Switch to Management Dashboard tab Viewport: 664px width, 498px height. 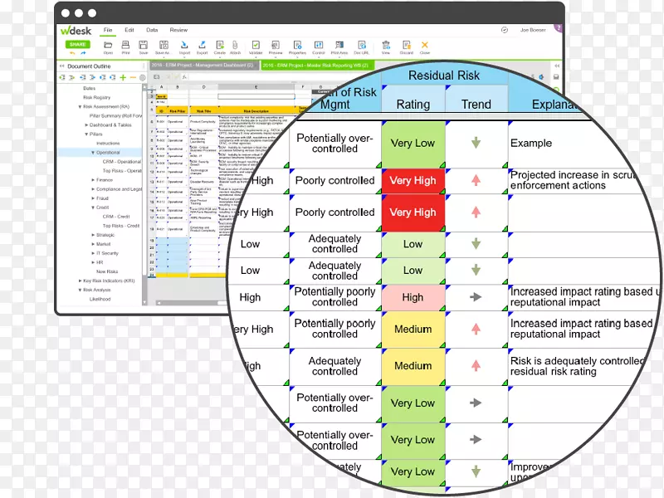tap(202, 65)
